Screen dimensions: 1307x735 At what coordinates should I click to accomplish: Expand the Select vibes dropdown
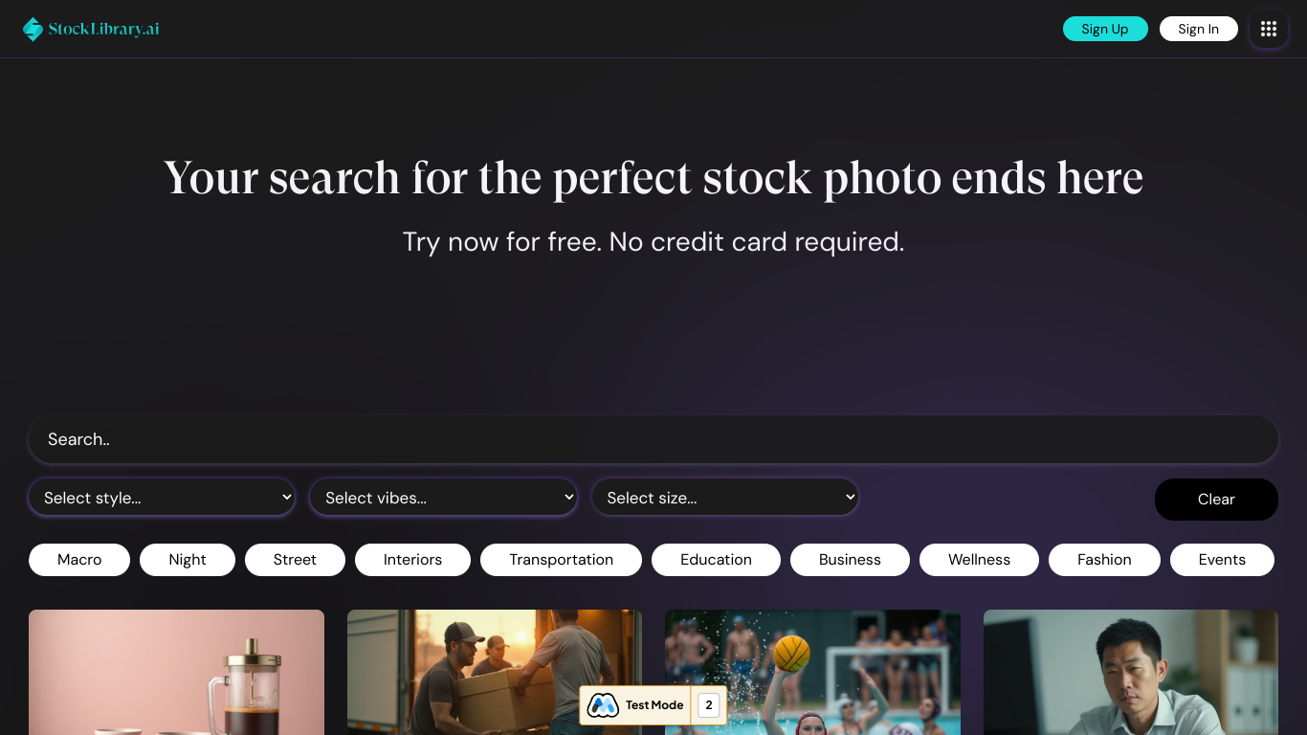coord(443,498)
